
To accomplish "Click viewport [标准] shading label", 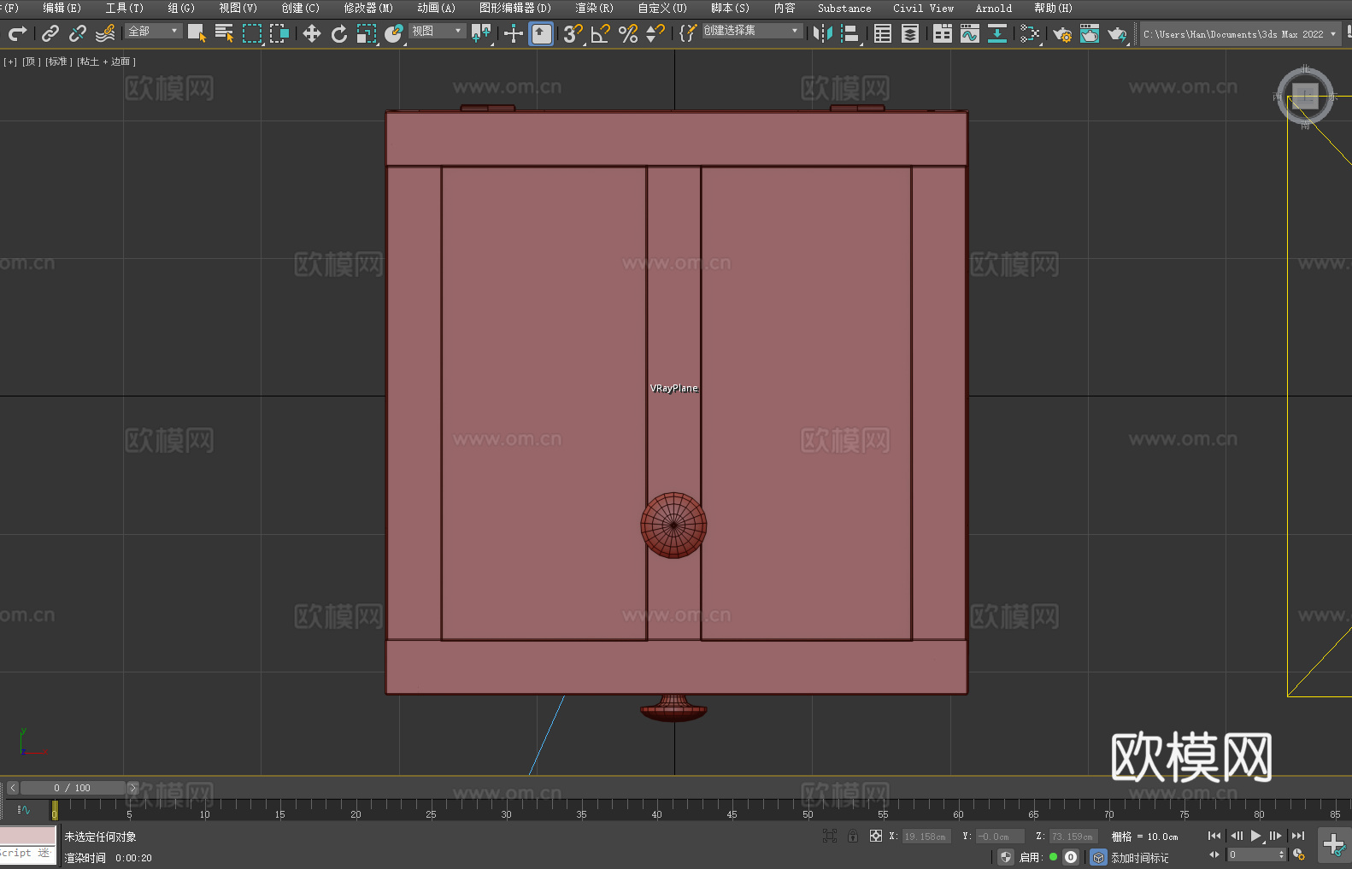I will coord(58,62).
